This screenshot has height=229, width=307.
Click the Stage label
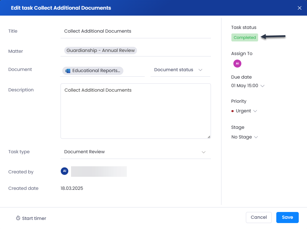coord(237,127)
